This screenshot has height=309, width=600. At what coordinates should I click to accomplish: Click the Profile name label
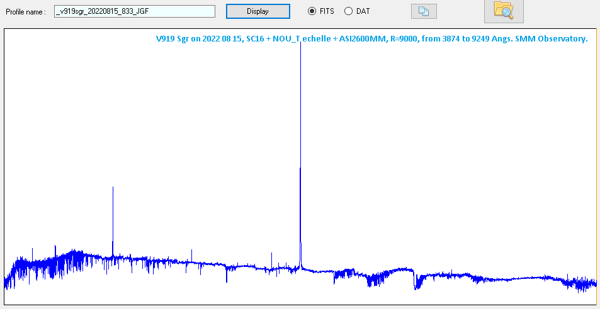pos(26,12)
